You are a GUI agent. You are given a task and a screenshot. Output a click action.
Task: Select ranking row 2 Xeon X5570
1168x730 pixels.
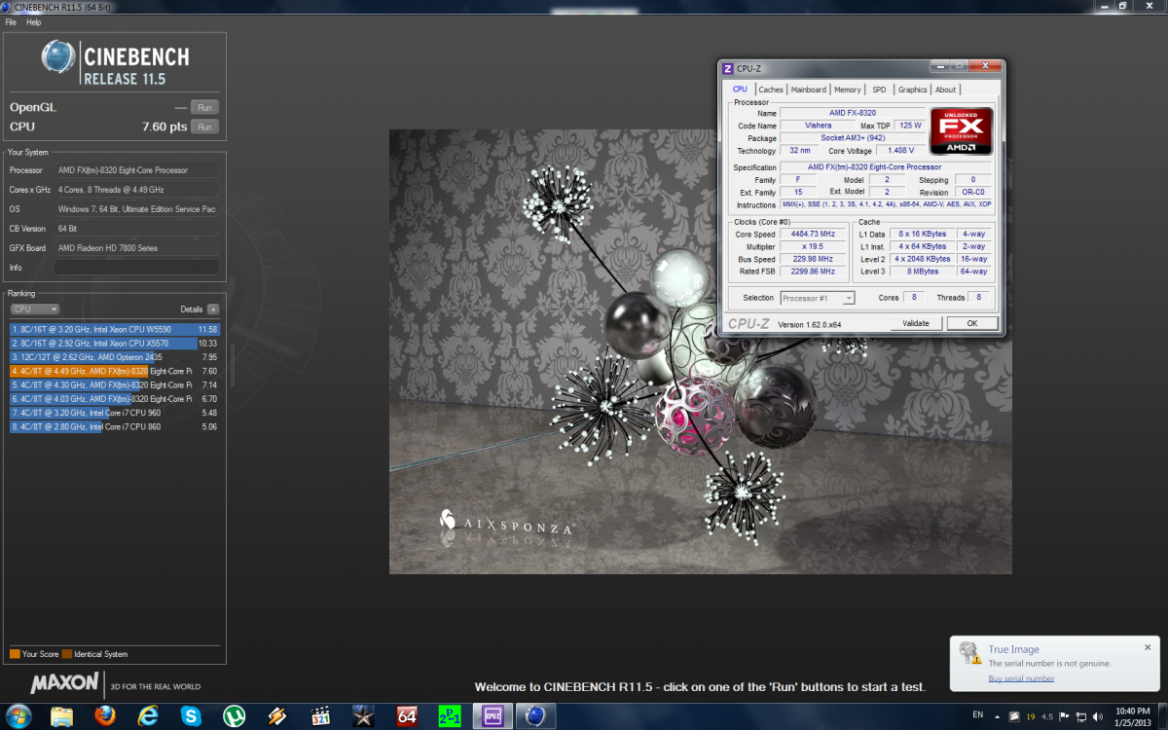click(115, 343)
